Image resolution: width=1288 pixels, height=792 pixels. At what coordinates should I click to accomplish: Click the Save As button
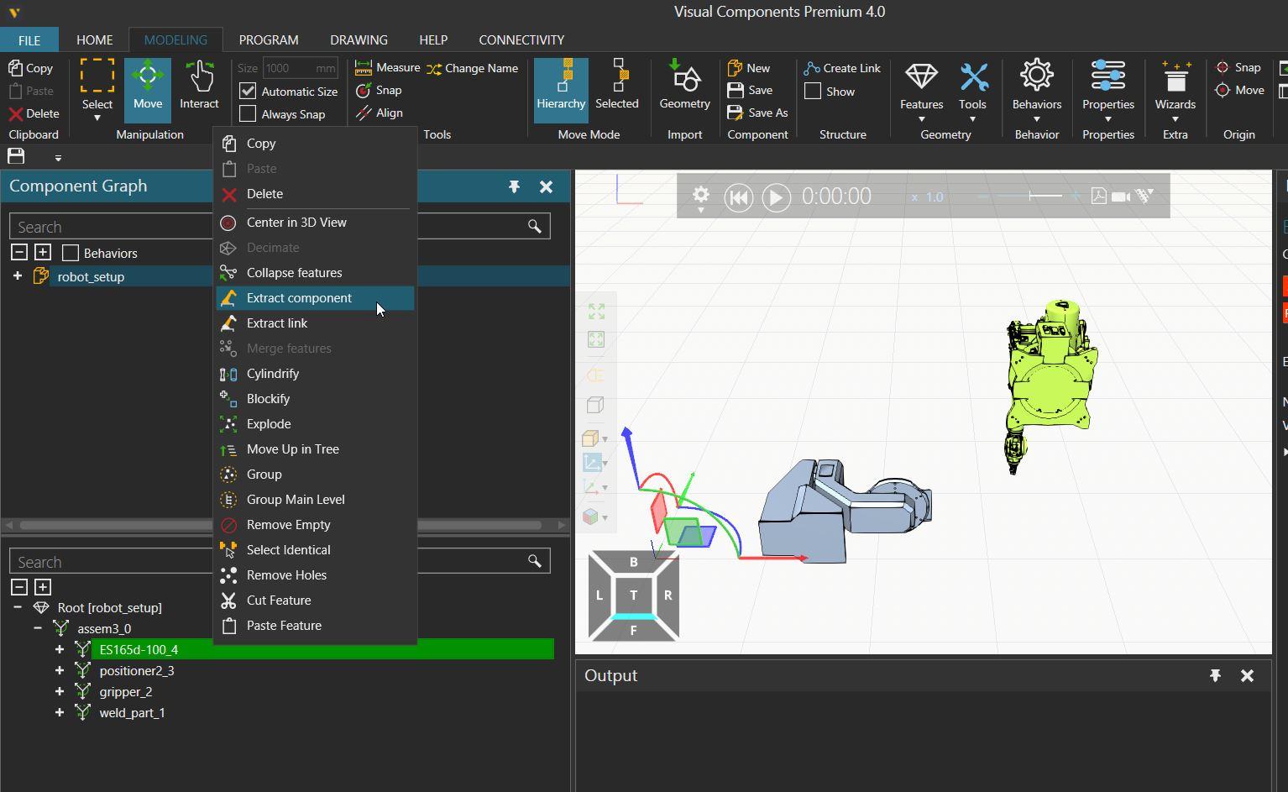click(757, 113)
